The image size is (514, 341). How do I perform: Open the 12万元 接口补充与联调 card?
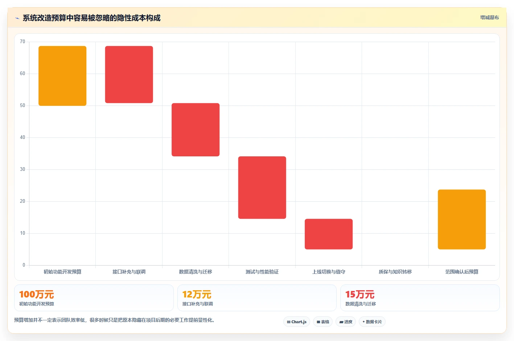click(x=257, y=298)
